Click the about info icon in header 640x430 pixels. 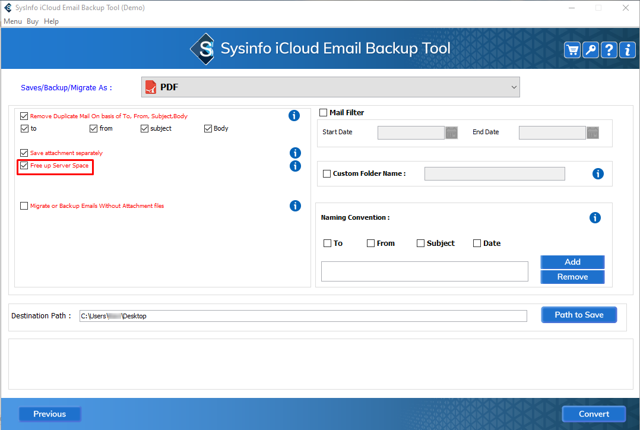tap(628, 50)
